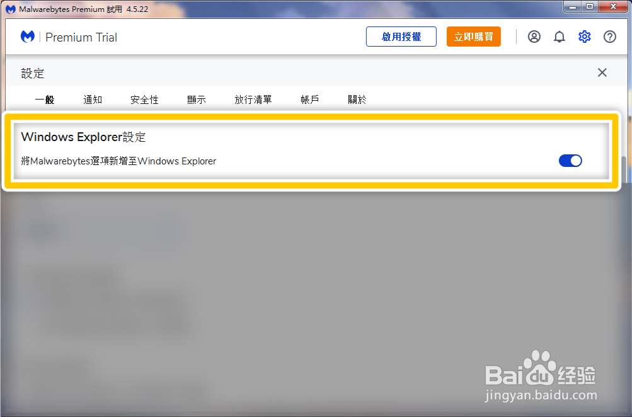
Task: Switch to the 顯示 tab
Action: point(197,100)
